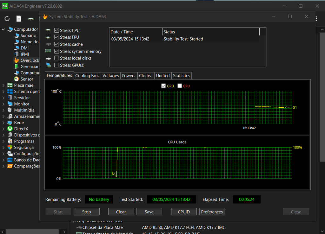
Task: Click the 'Chipset da Placa Mãe' row behind the dialog
Action: tap(151, 227)
